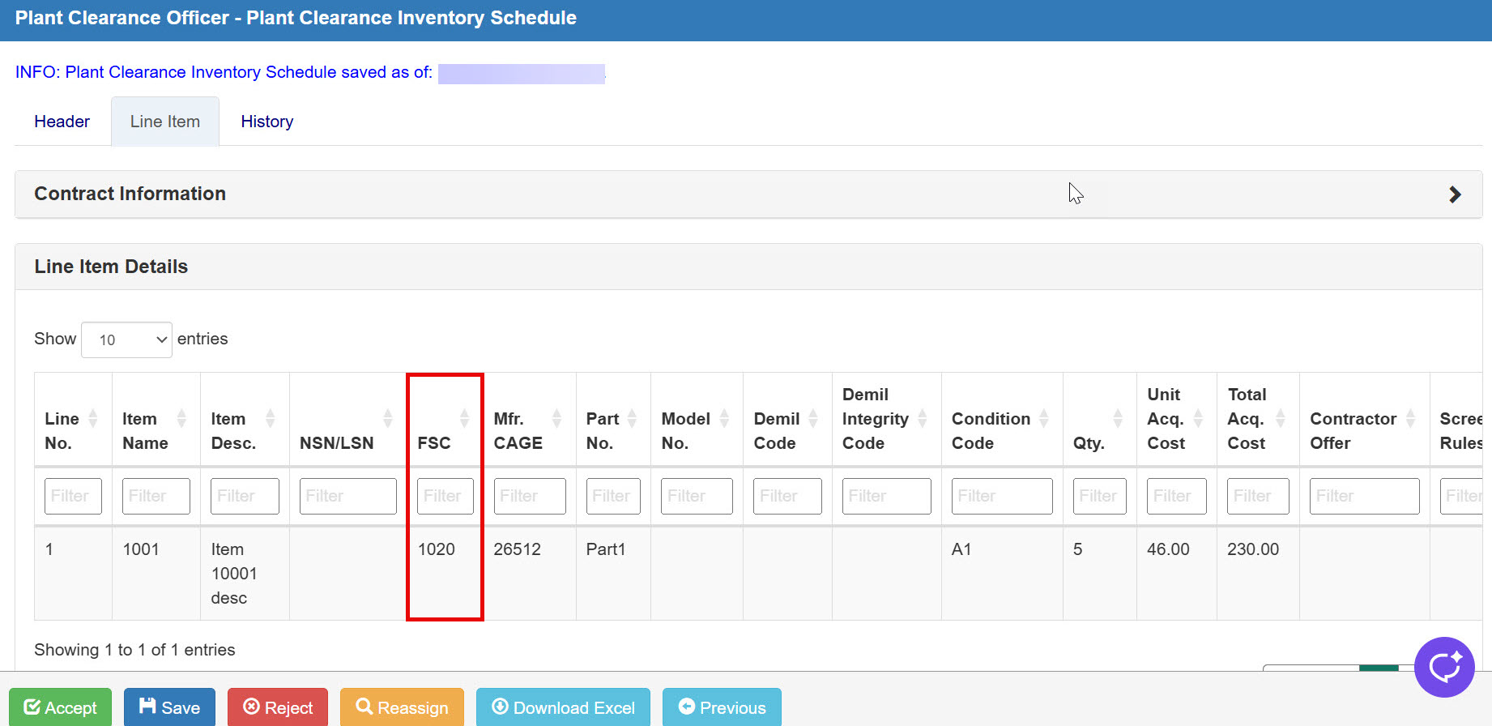Focus the FSC filter field

445,496
